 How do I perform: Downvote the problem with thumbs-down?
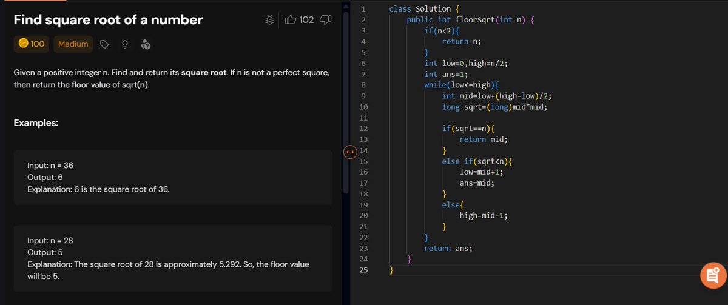[x=326, y=20]
